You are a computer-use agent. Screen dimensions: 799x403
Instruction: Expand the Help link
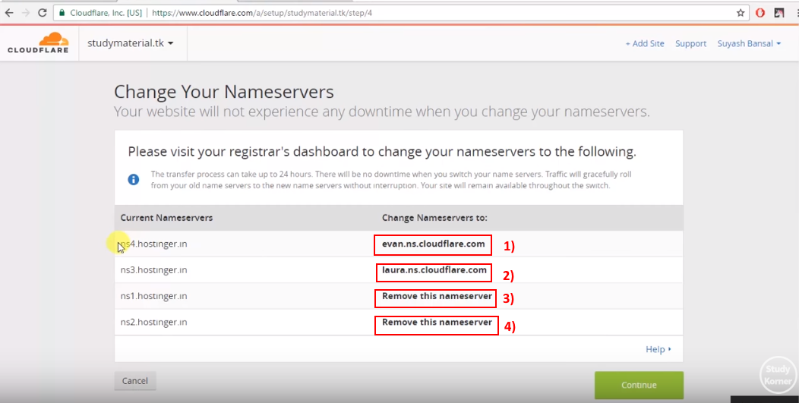[658, 349]
